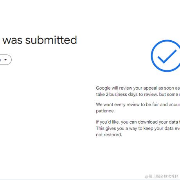Click the 'not restored.' text

(109, 135)
